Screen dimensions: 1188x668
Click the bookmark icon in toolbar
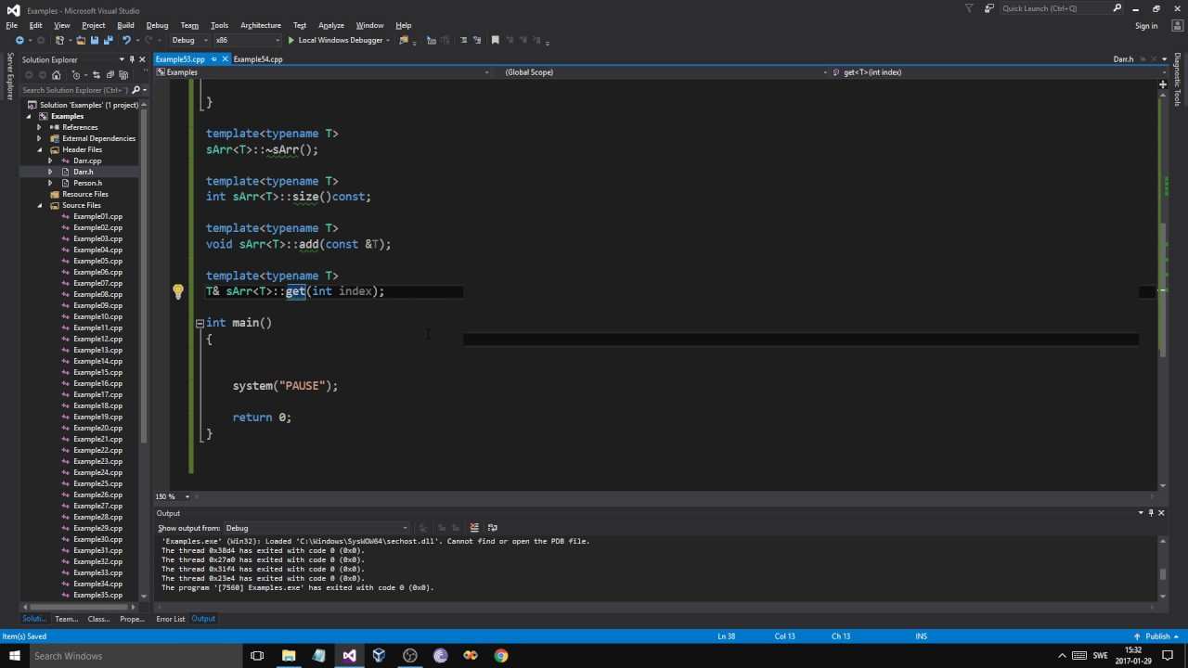coord(495,41)
